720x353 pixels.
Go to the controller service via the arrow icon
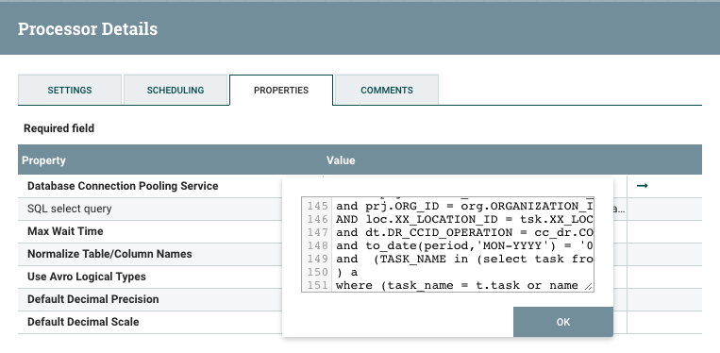coord(642,185)
